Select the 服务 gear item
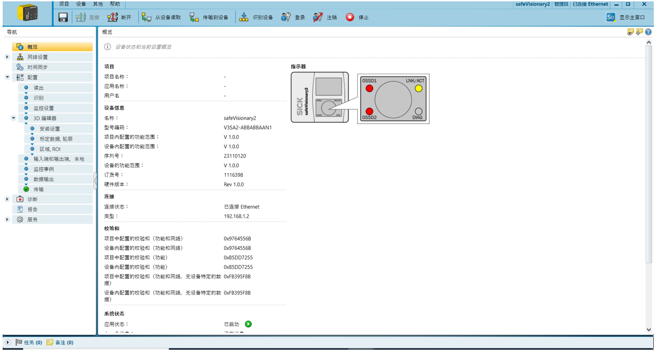This screenshot has width=656, height=352. [x=52, y=219]
